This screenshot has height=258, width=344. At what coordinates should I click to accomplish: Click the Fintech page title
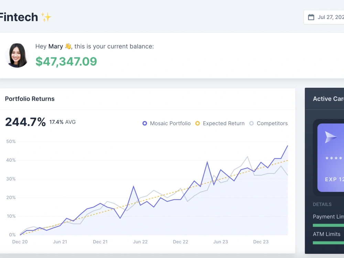tap(19, 17)
